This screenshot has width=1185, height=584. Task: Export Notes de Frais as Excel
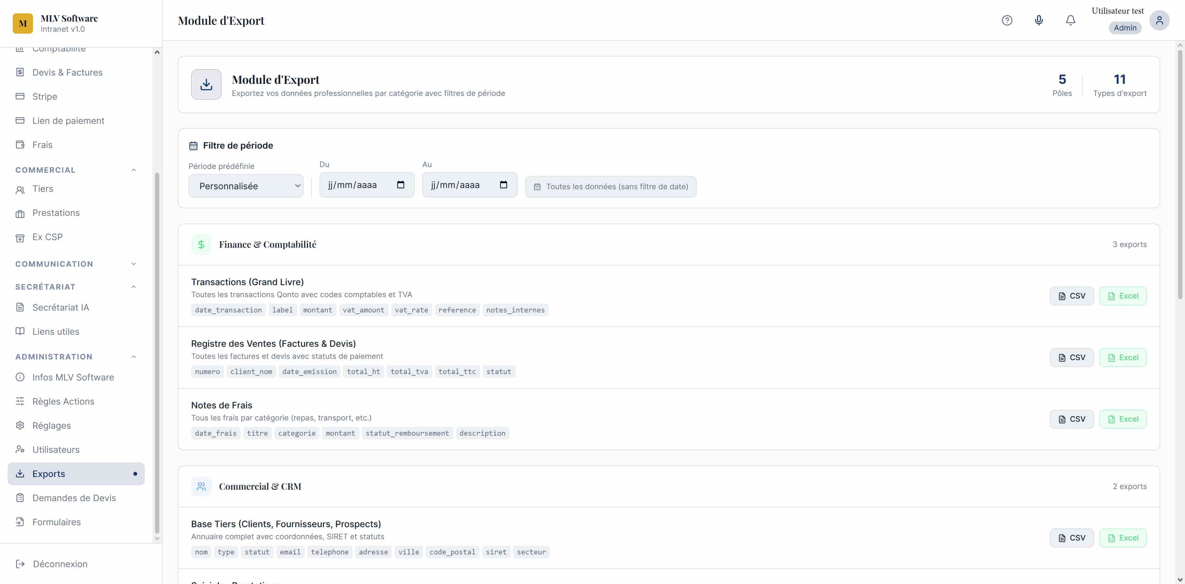click(x=1122, y=419)
